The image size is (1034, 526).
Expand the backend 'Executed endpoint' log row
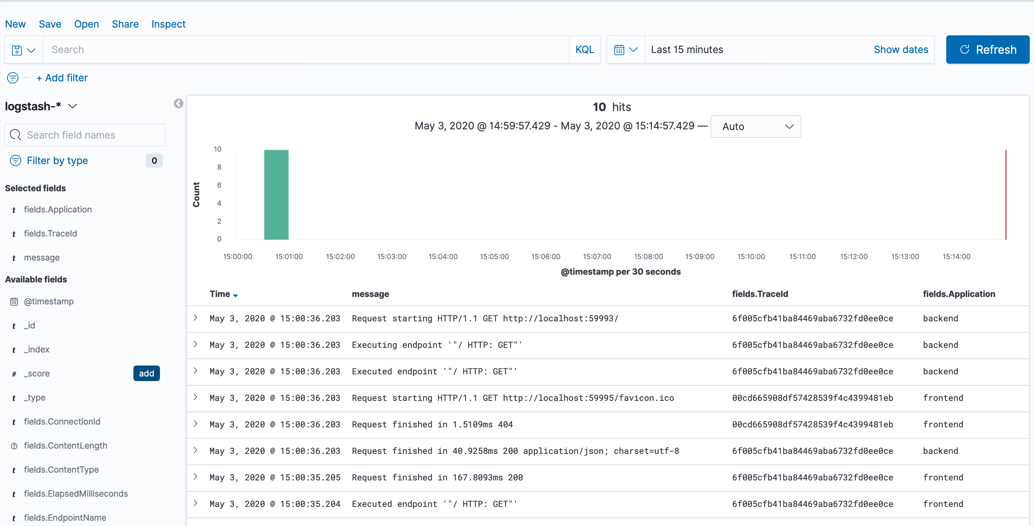point(195,371)
